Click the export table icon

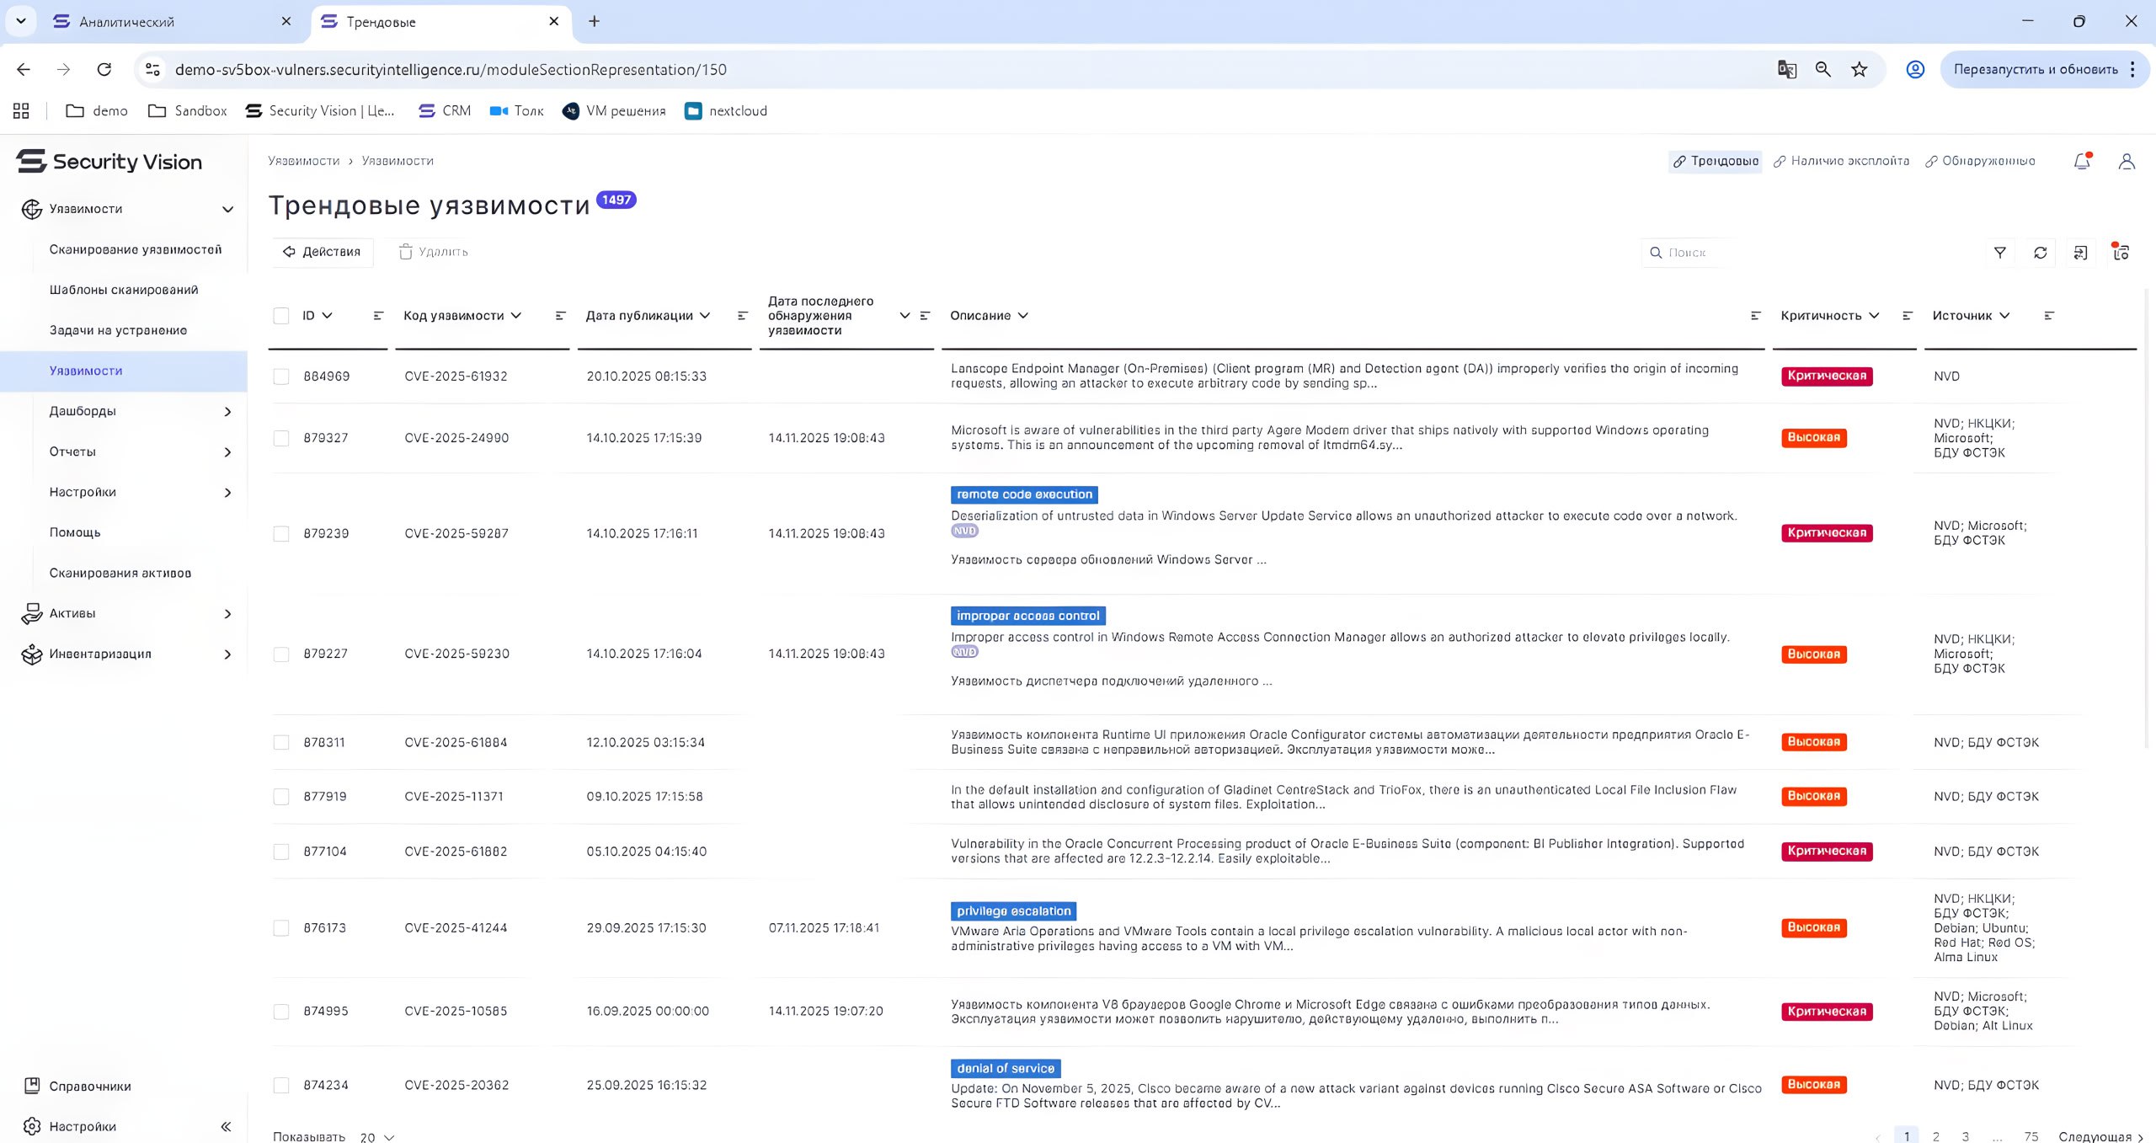click(2080, 253)
